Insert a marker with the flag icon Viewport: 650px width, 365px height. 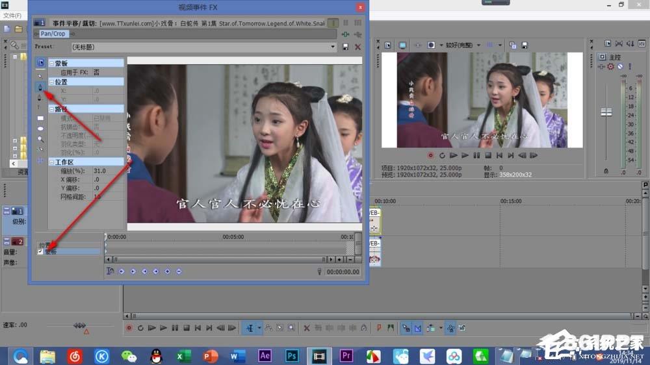pos(378,328)
